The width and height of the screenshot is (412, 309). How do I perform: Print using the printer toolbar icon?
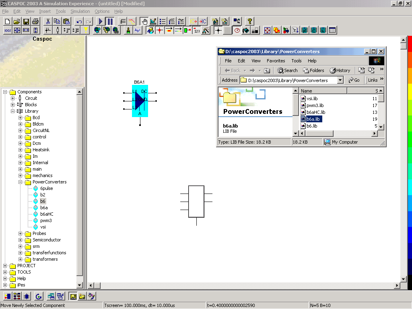pos(35,21)
